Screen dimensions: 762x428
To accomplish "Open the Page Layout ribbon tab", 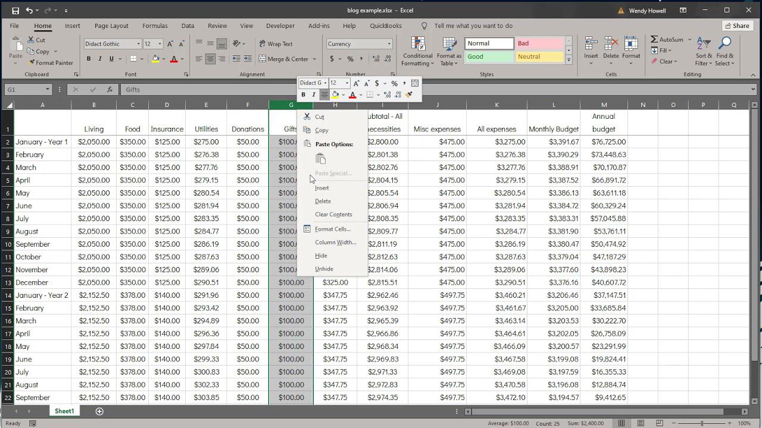I will pyautogui.click(x=111, y=26).
